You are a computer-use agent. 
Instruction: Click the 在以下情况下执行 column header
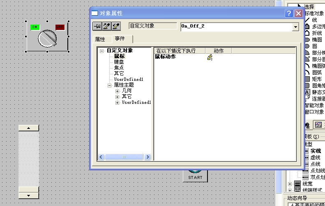[x=180, y=51]
